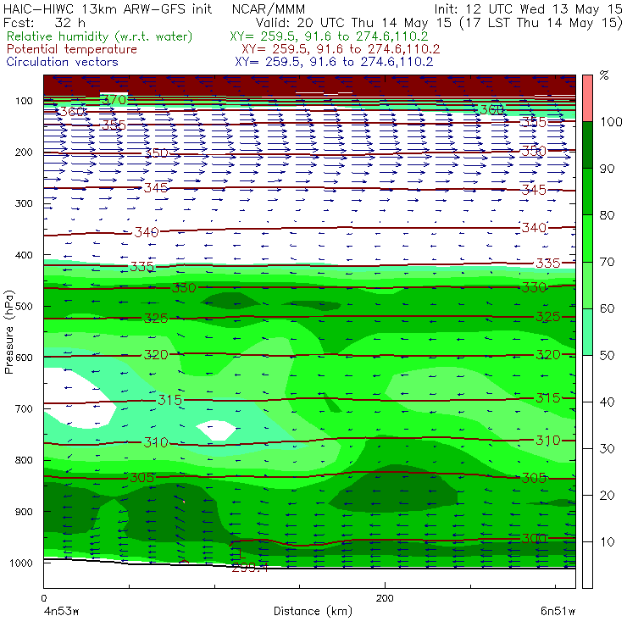Click the '200' distance axis tick label

tap(385, 598)
